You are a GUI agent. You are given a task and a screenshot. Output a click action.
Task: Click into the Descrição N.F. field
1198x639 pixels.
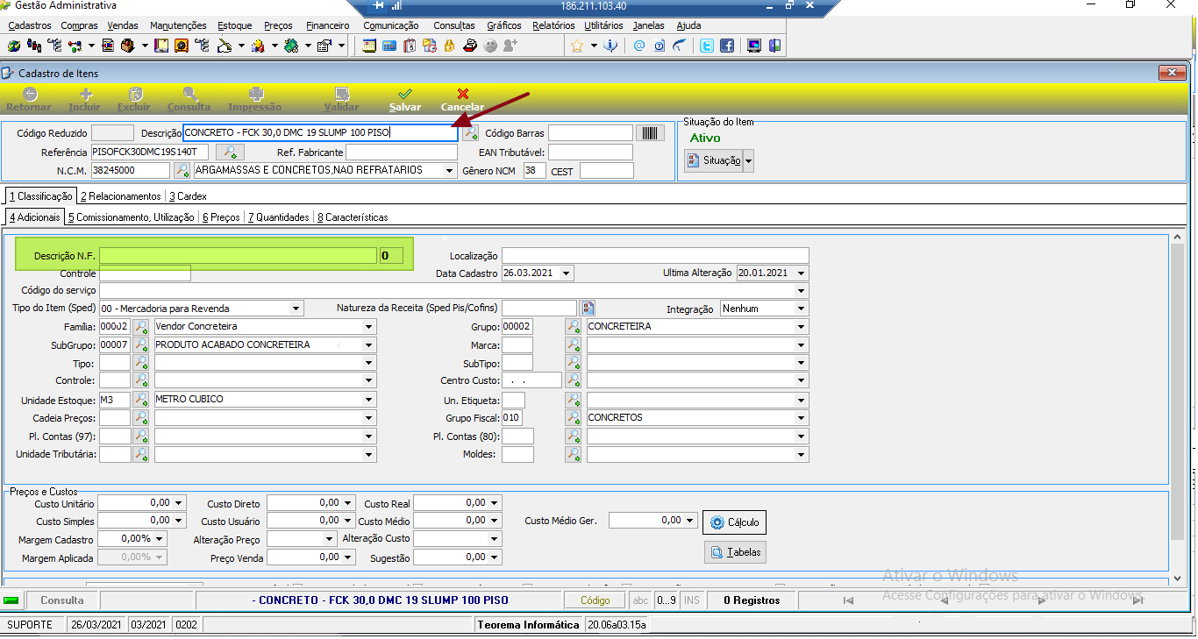pos(238,256)
